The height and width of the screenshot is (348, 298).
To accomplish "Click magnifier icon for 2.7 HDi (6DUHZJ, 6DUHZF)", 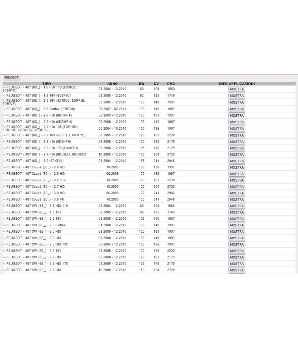I will click(x=4, y=154).
